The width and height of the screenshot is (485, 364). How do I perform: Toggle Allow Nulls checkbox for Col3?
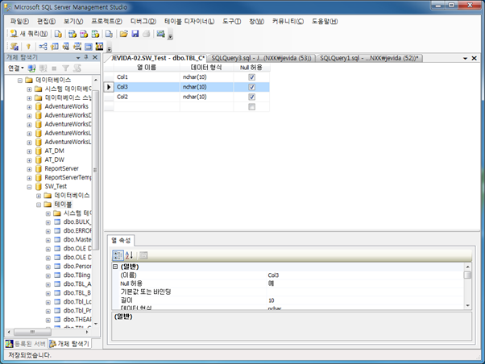tap(252, 87)
